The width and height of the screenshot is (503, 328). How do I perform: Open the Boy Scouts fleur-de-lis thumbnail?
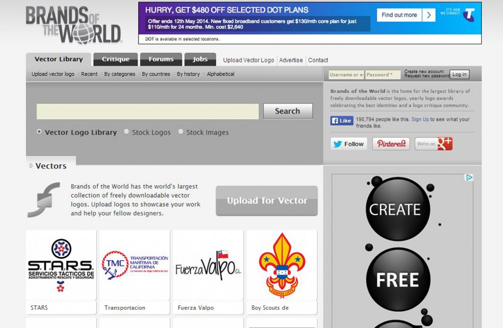[282, 265]
